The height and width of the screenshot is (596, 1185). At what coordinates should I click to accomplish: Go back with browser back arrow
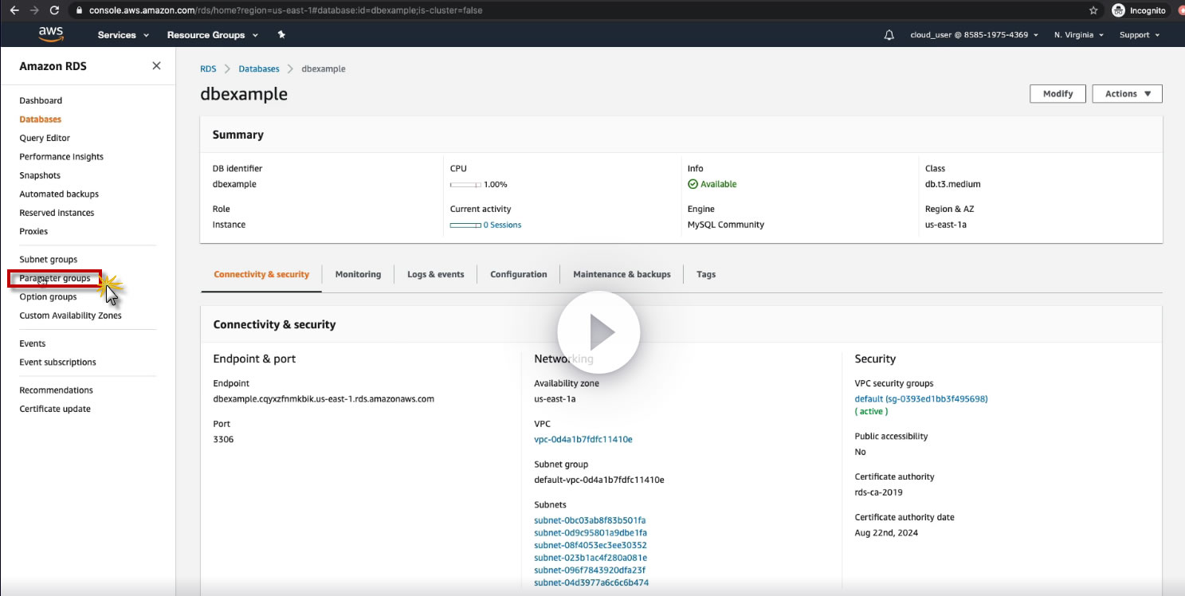(x=14, y=10)
